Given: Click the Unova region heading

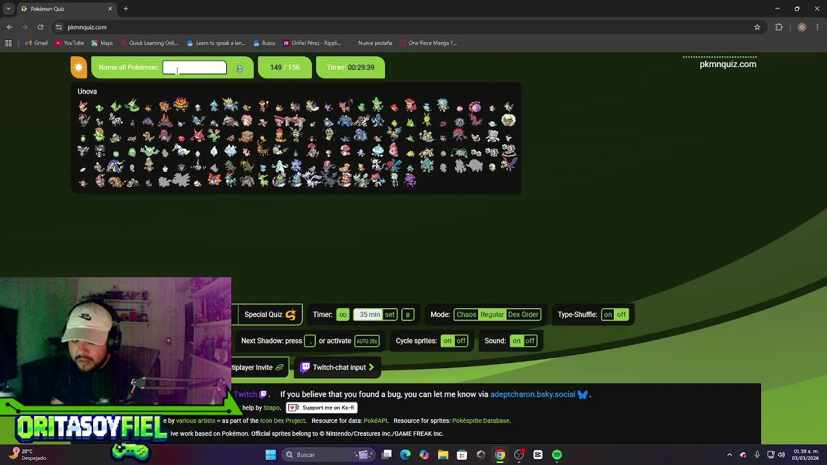Looking at the screenshot, I should coord(87,92).
